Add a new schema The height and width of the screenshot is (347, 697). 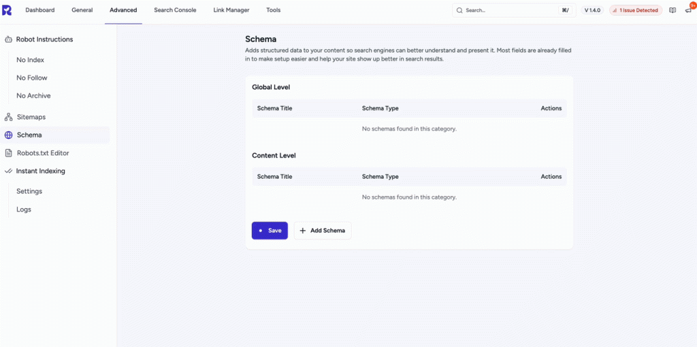point(323,231)
